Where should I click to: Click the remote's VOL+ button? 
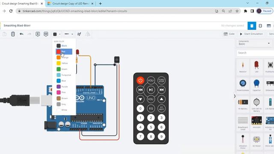click(x=151, y=80)
